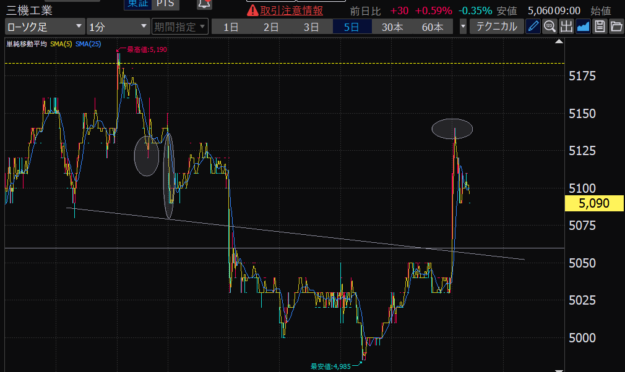Open the テクニカル indicators button
Screen dimensions: 625x372
(x=496, y=27)
